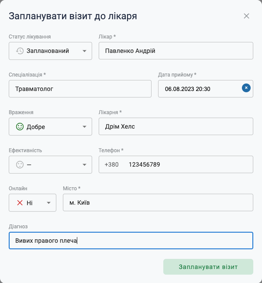Viewport: 262px width, 283px height.
Task: Open the Ефективність dropdown arrow
Action: click(84, 165)
